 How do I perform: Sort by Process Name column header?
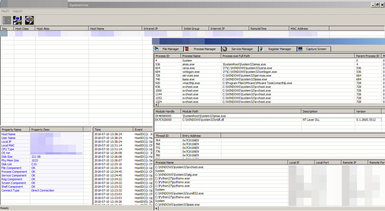tap(201, 56)
